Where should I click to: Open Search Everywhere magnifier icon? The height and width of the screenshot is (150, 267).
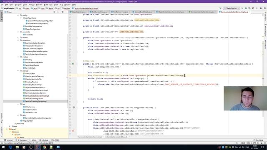[x=265, y=8]
